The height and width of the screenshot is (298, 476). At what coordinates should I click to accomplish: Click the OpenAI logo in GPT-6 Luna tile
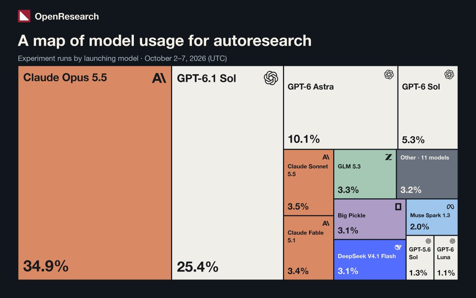452,241
